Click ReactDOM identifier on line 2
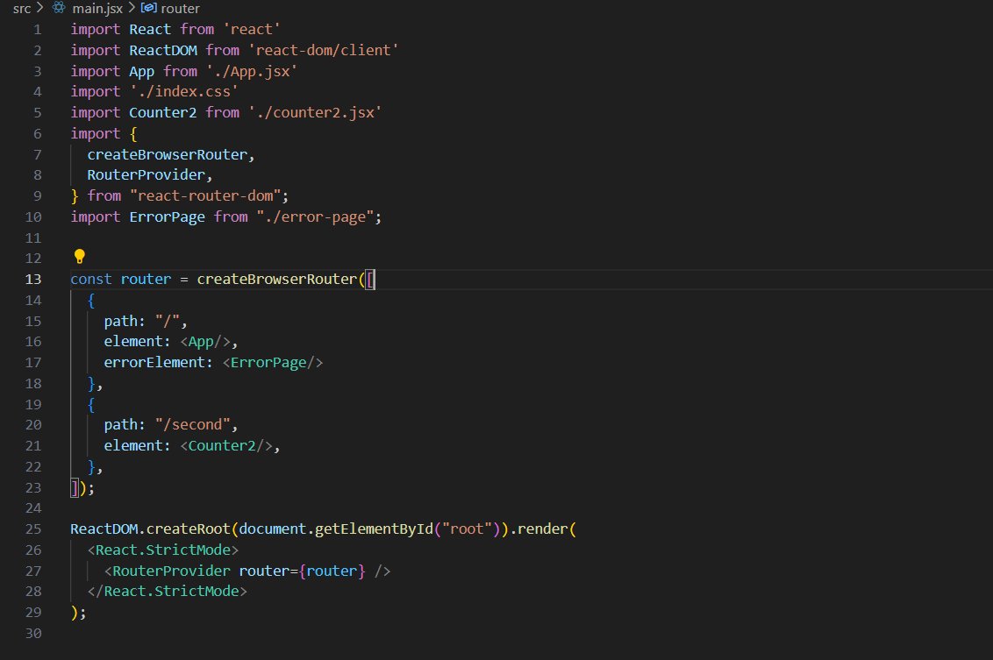 163,50
